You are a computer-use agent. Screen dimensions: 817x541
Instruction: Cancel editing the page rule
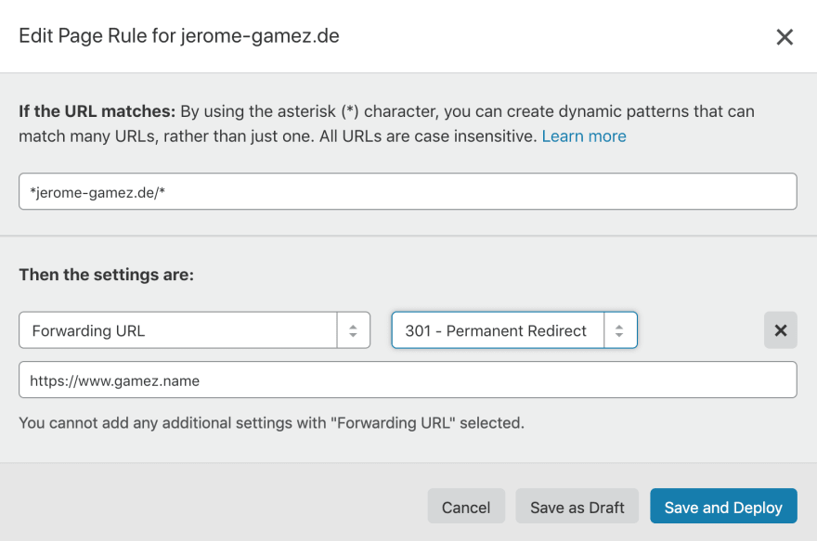pos(466,506)
